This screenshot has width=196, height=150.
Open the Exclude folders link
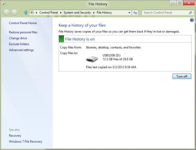point(19,44)
